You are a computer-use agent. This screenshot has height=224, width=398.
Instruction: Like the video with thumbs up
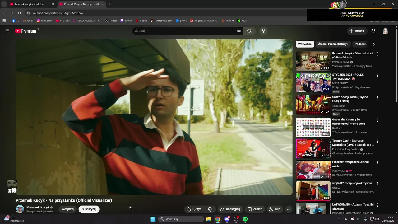coord(194,209)
